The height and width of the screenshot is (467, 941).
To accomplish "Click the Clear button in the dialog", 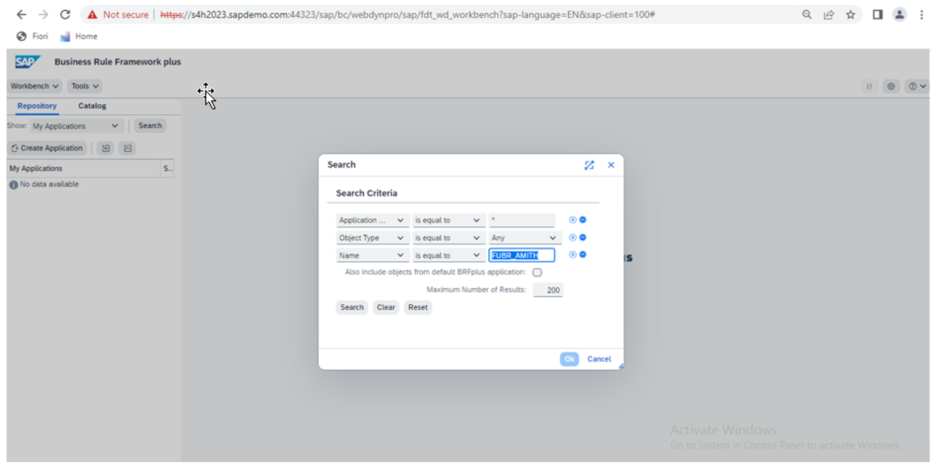I will (386, 307).
